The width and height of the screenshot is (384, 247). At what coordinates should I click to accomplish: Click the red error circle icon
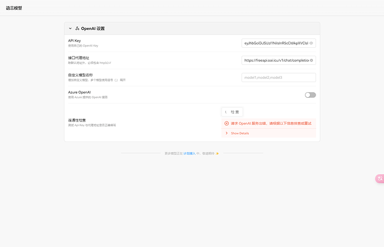227,123
